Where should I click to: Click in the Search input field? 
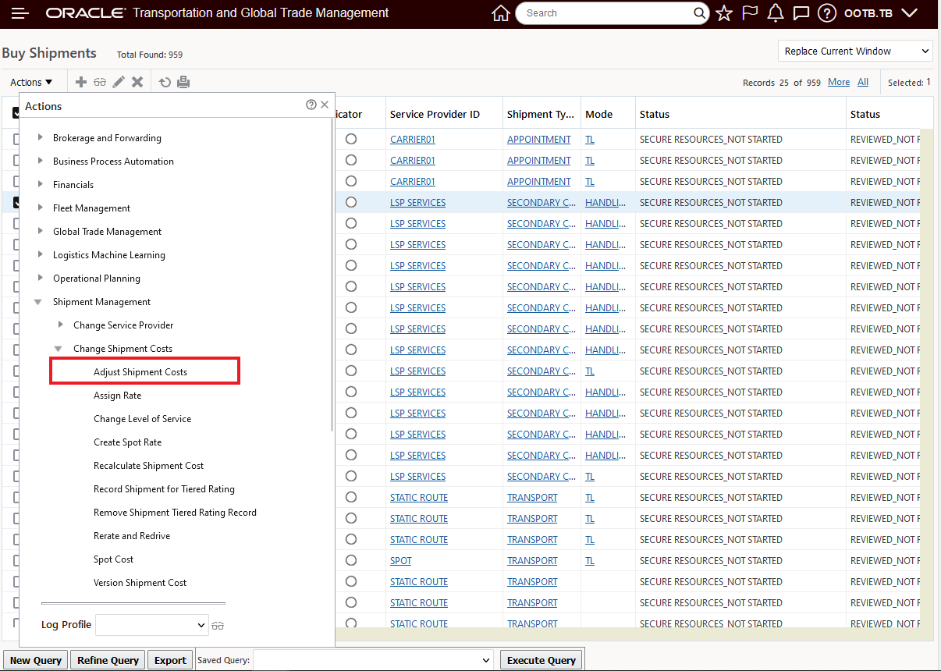[605, 13]
